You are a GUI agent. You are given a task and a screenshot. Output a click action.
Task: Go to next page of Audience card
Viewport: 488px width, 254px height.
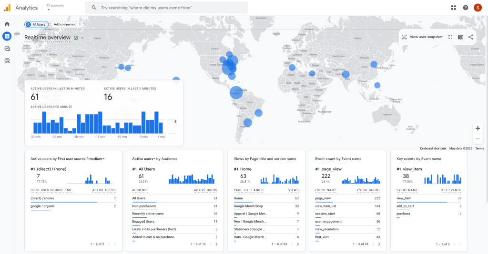click(x=216, y=244)
